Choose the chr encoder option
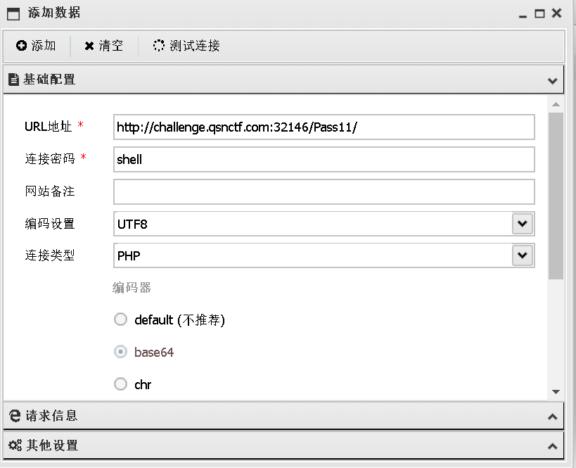Screen dimensions: 576x468 point(120,384)
